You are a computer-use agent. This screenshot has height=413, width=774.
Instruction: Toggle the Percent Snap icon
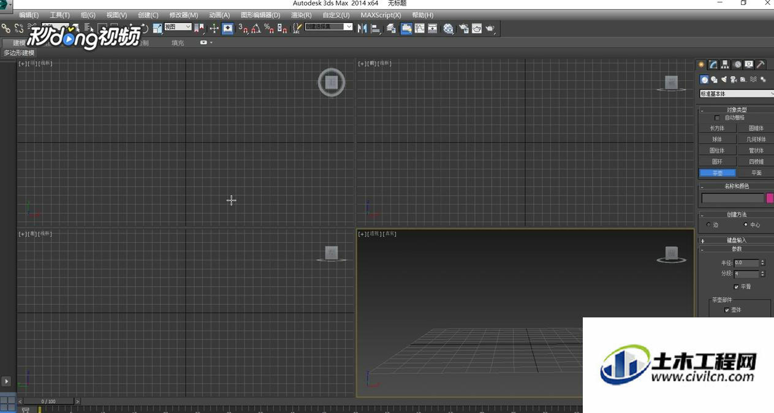[x=269, y=28]
